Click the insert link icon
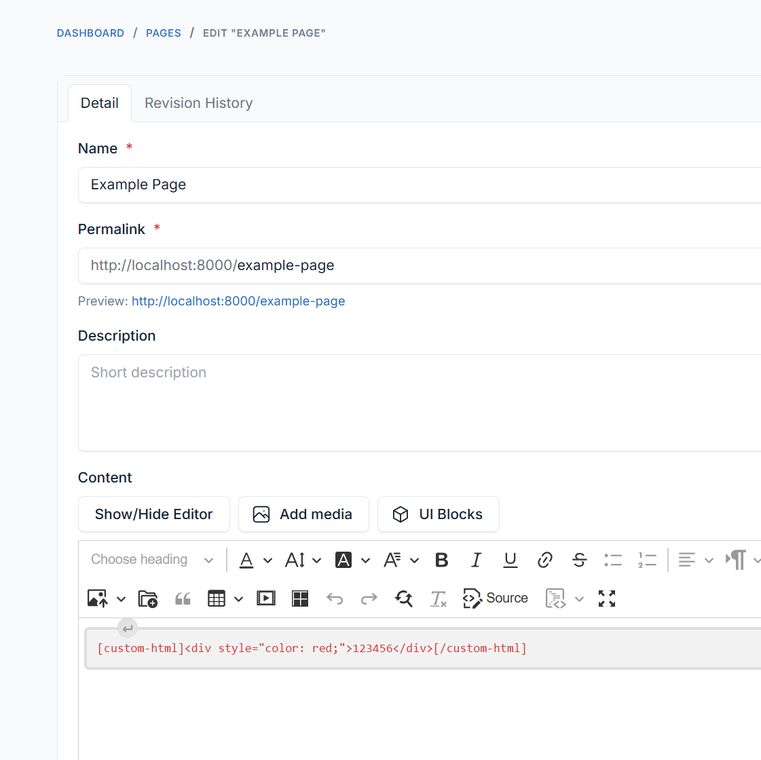Viewport: 761px width, 760px height. click(x=544, y=560)
